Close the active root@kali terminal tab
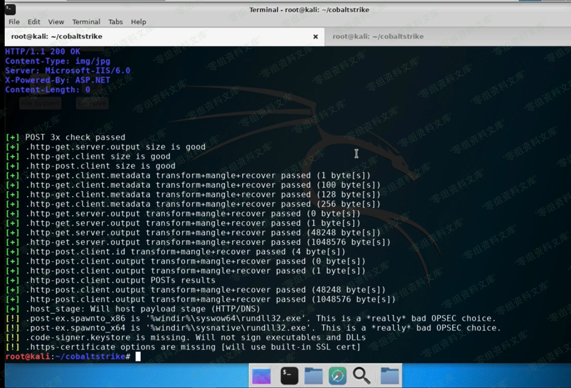Image resolution: width=571 pixels, height=388 pixels. (315, 37)
